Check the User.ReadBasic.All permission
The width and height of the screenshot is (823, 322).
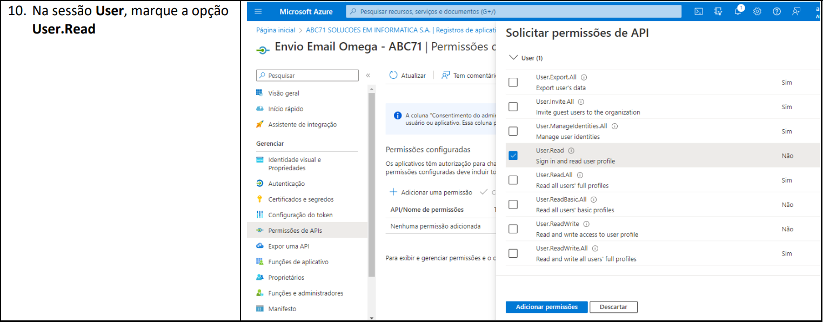pyautogui.click(x=513, y=204)
